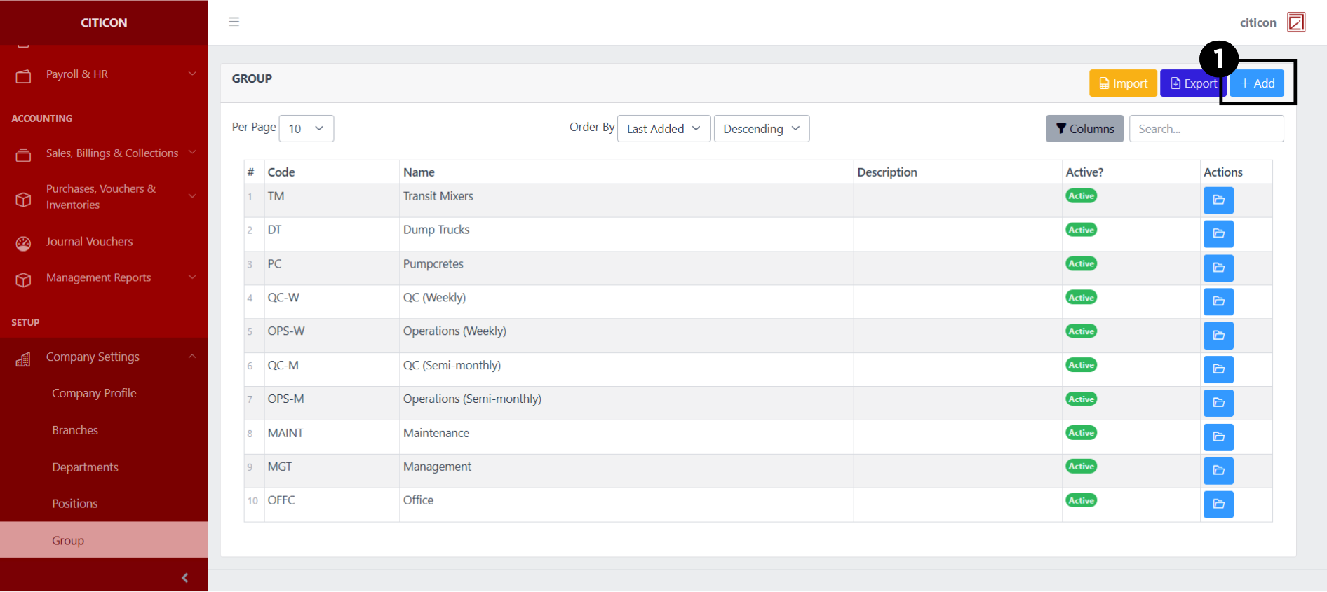Click the citicon user profile icon

tap(1295, 22)
